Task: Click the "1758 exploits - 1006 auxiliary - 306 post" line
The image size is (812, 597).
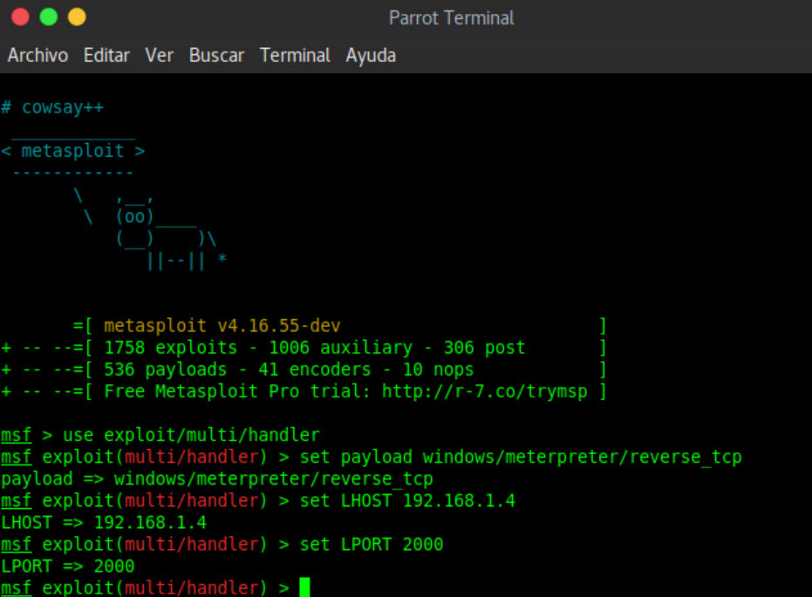Action: pyautogui.click(x=315, y=348)
